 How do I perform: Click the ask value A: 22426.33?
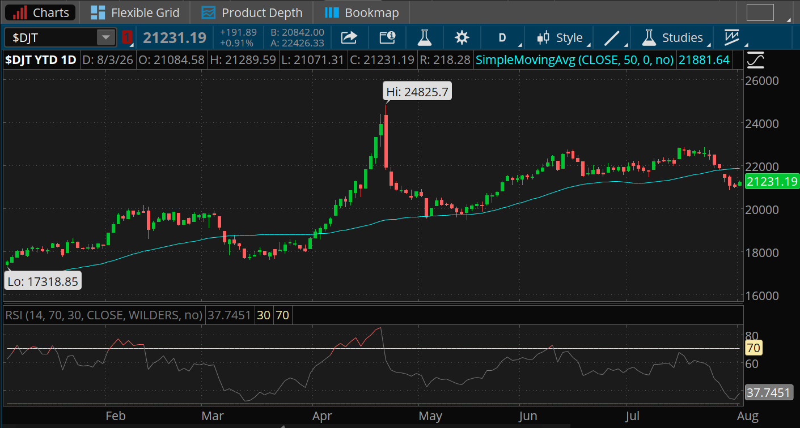click(x=298, y=43)
